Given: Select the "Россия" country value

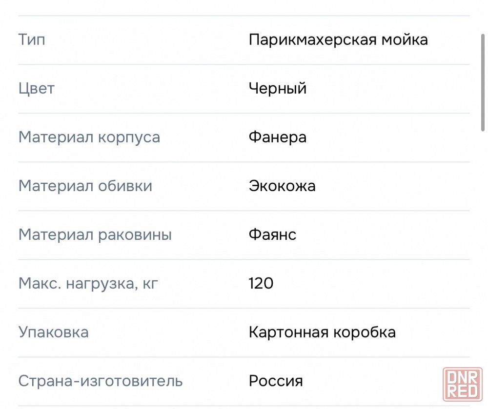Looking at the screenshot, I should 276,381.
